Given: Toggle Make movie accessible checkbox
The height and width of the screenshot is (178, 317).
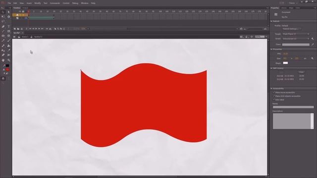Looking at the screenshot, I should 274,92.
